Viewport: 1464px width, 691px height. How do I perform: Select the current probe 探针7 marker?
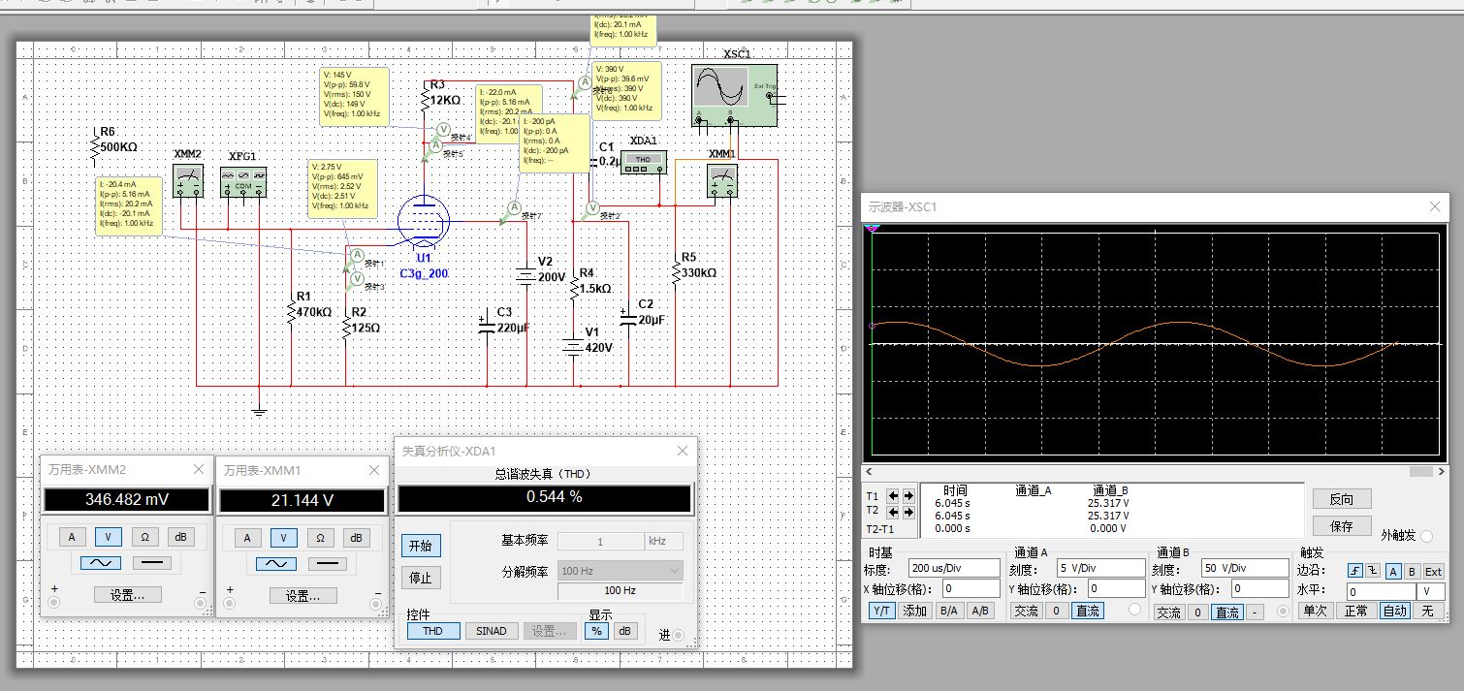click(514, 208)
